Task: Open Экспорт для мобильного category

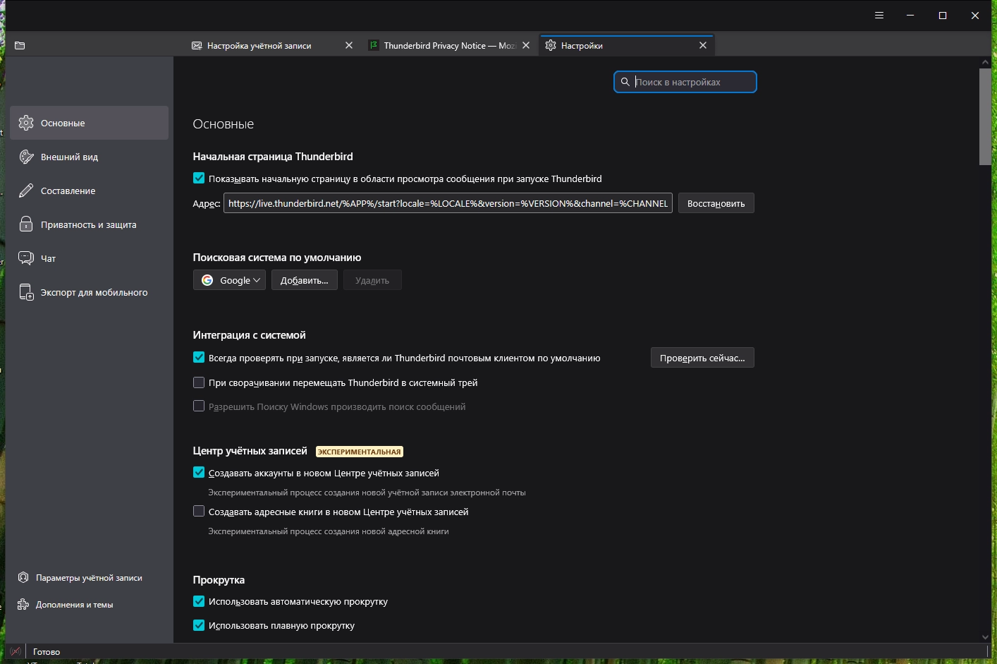Action: (90, 292)
